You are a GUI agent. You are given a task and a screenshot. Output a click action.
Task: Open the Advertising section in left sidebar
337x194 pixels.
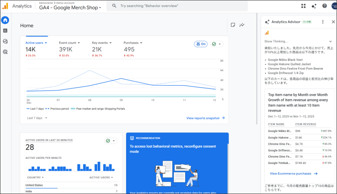click(x=5, y=52)
